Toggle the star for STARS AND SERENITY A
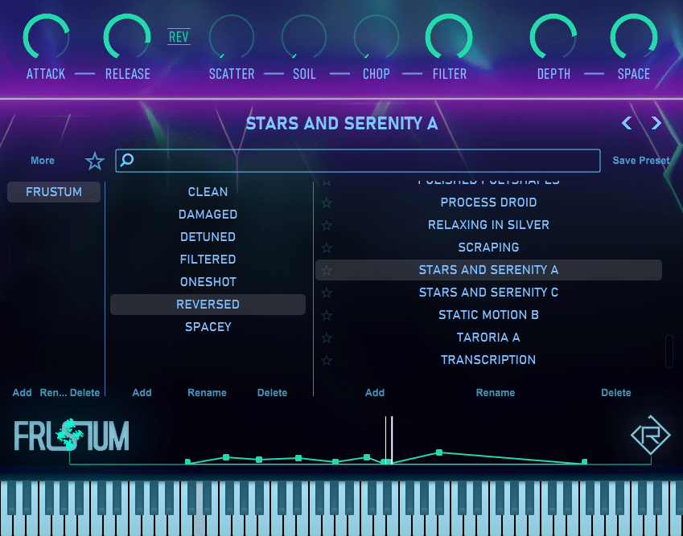 click(327, 271)
